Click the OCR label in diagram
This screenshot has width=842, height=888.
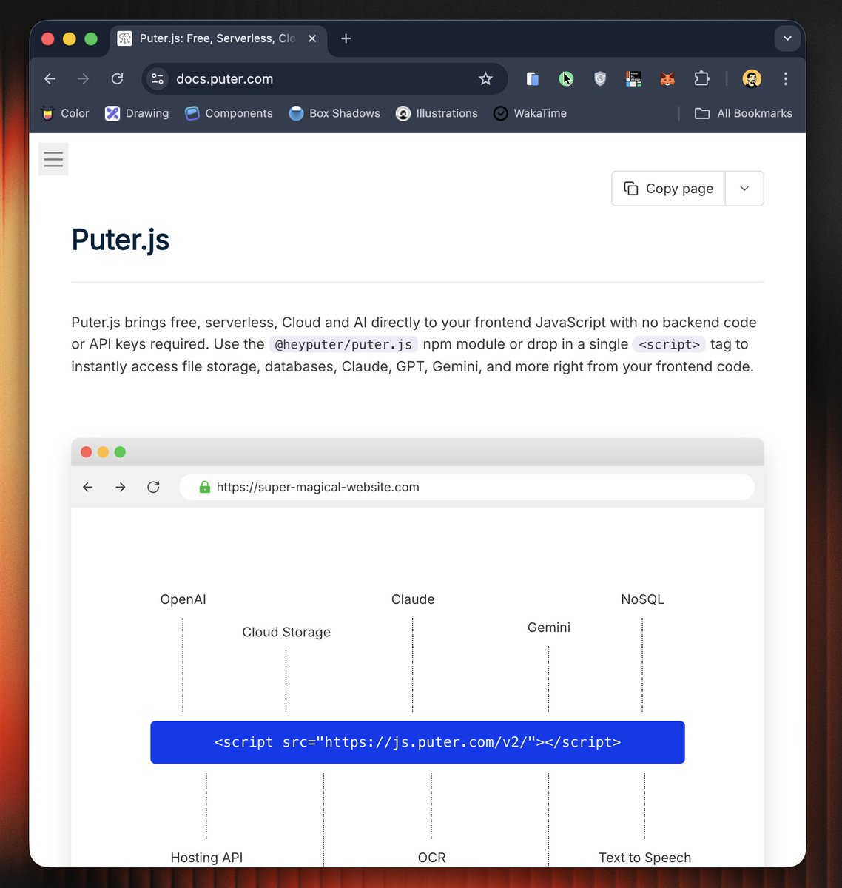click(431, 858)
